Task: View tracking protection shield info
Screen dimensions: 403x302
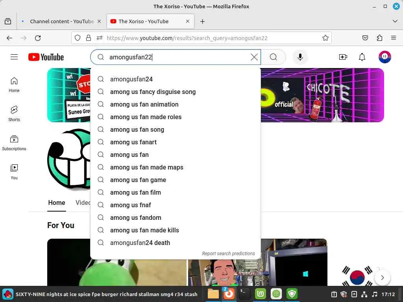Action: (78, 38)
